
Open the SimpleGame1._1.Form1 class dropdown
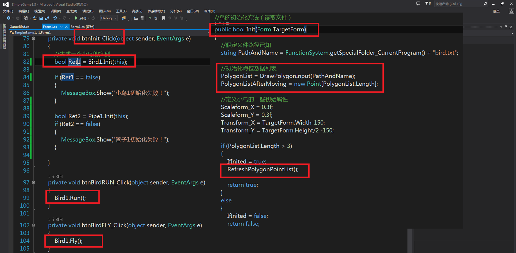tap(110, 32)
